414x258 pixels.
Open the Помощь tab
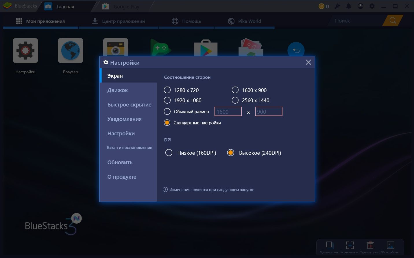[x=186, y=21]
